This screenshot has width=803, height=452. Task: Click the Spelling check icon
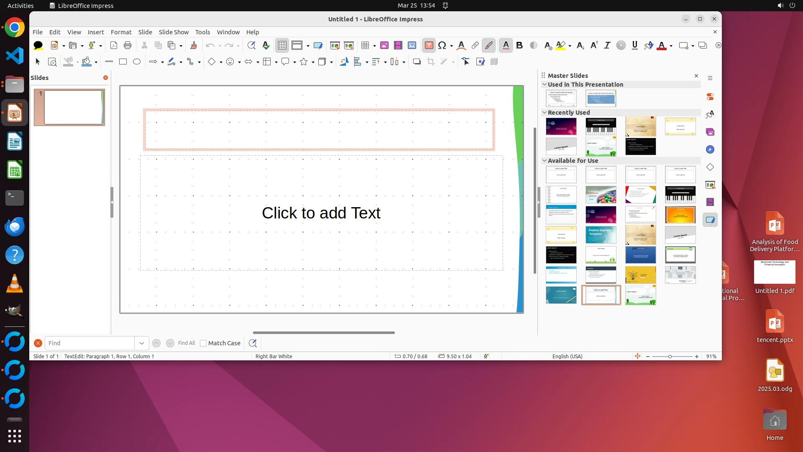point(266,45)
